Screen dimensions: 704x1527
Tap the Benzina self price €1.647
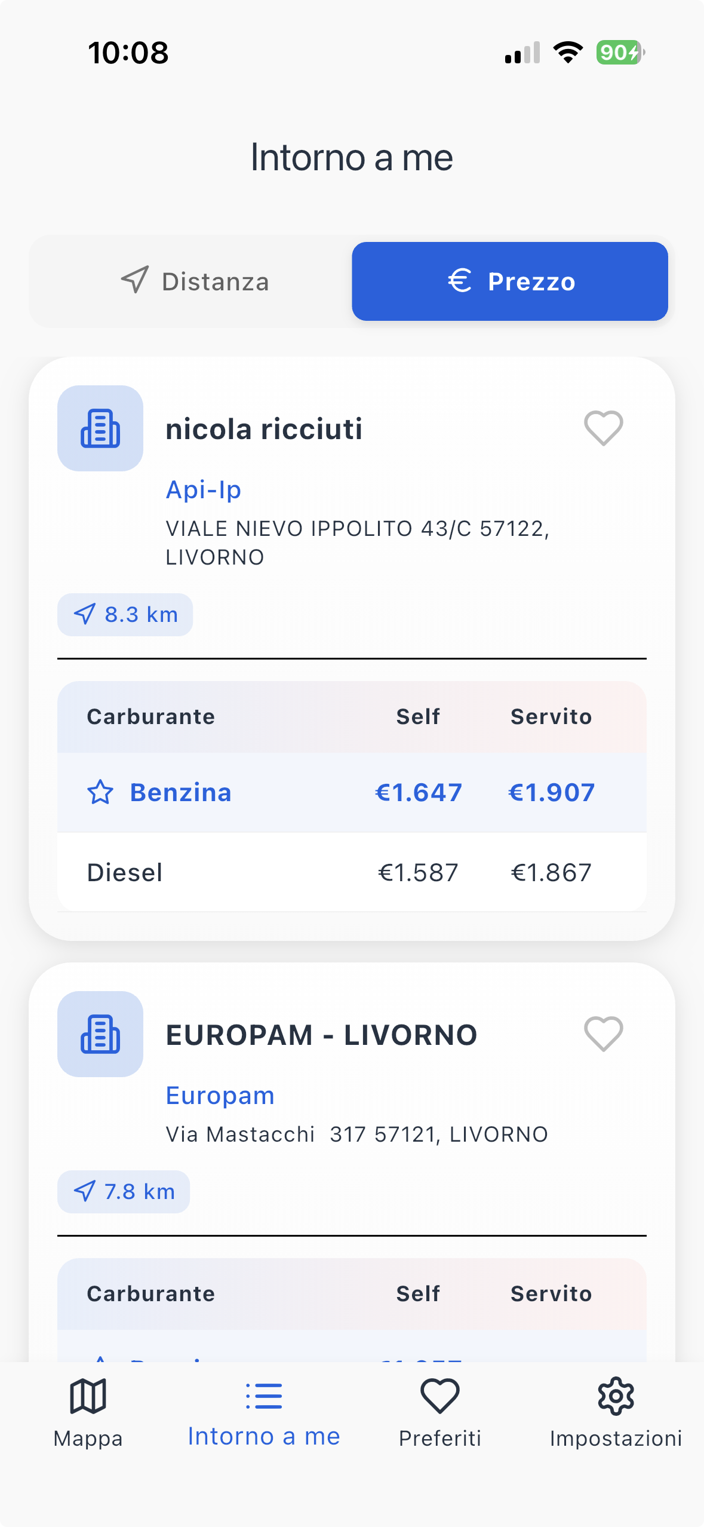coord(419,793)
